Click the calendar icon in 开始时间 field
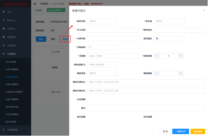This screenshot has width=208, height=136. coord(90,47)
